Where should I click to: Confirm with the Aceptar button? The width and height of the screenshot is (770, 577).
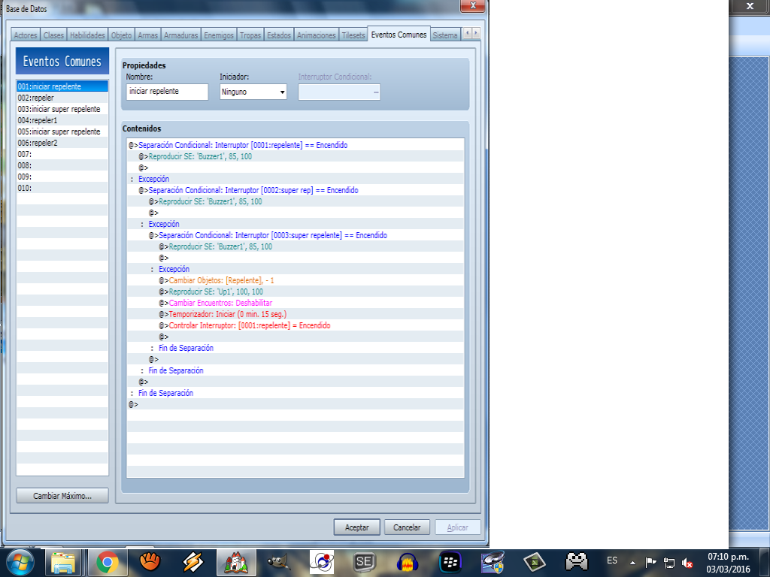[357, 527]
